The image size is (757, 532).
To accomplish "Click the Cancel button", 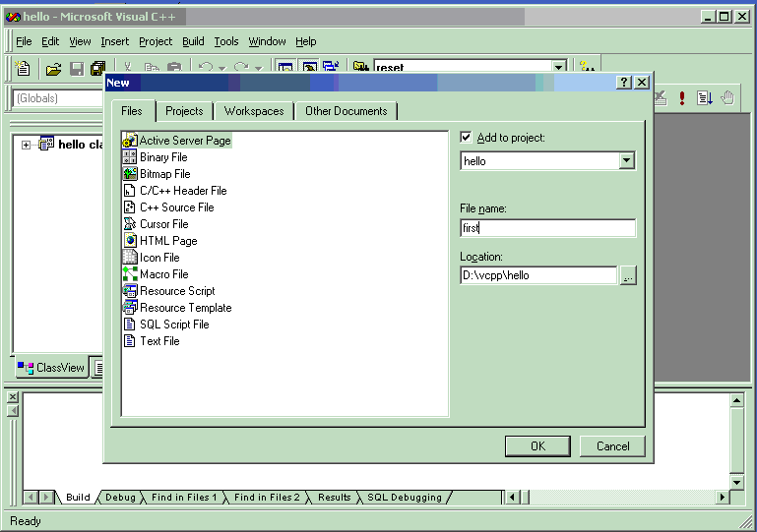I will coord(612,446).
